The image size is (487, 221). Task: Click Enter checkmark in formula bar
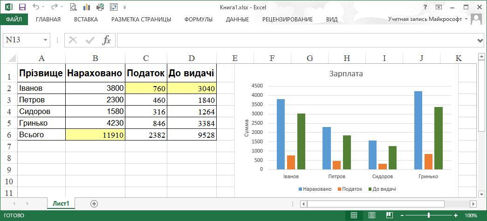pos(90,40)
